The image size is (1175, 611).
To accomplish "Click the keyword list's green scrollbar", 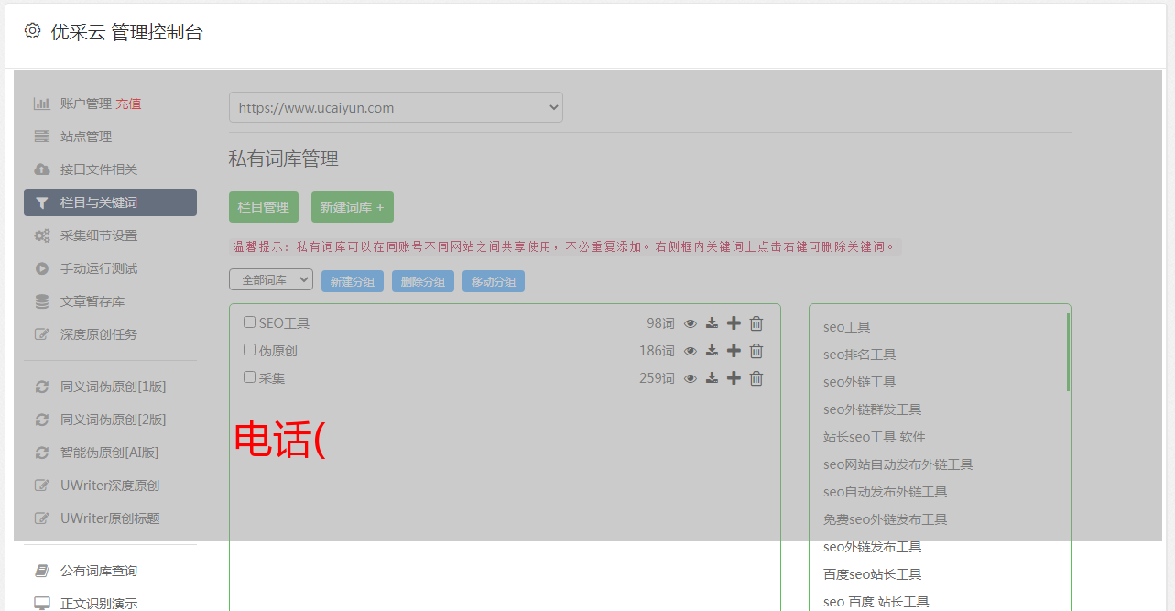I will click(x=1068, y=352).
